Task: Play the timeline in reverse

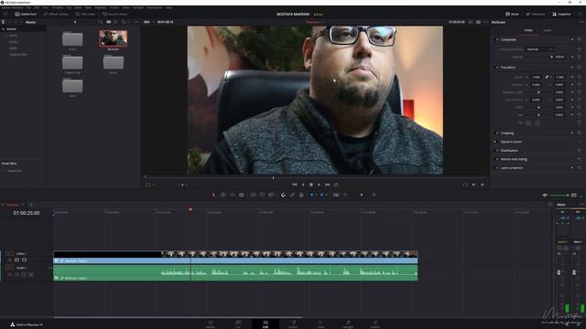Action: pyautogui.click(x=303, y=185)
